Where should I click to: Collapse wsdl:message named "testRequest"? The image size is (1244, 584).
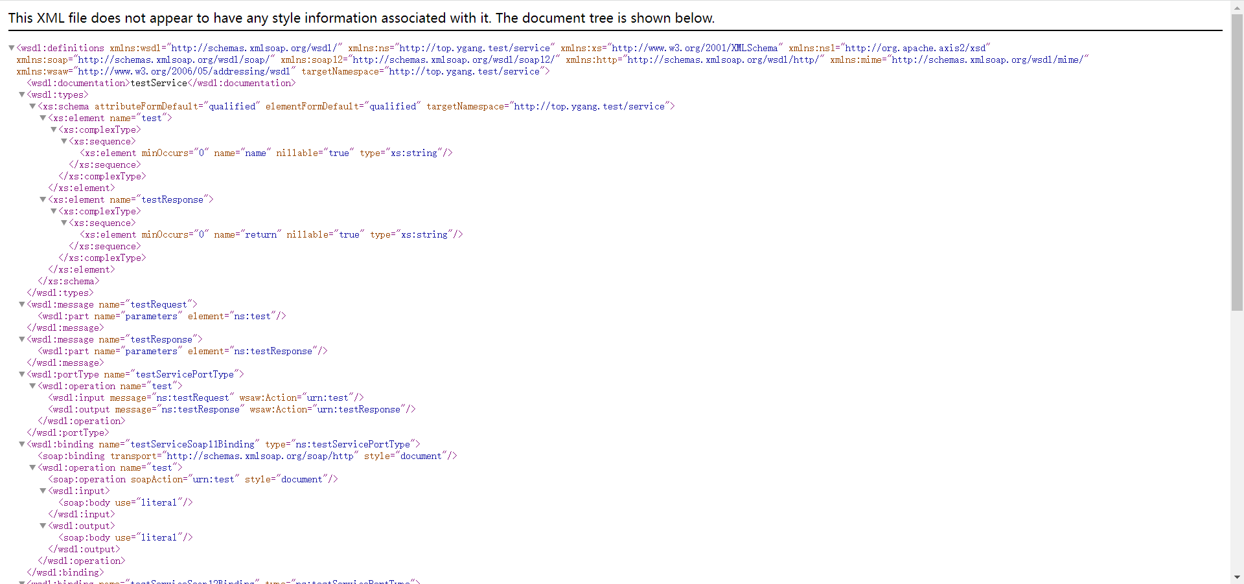(x=22, y=304)
